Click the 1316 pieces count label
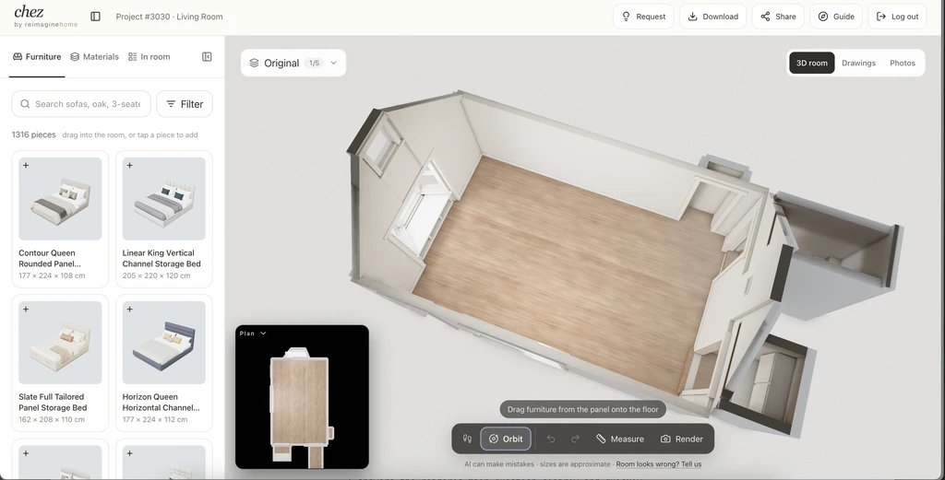945x480 pixels. (x=34, y=135)
